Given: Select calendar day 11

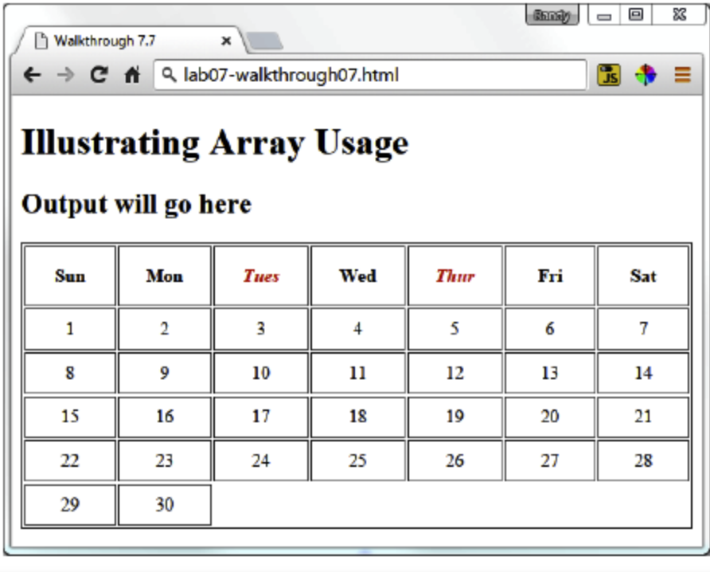Looking at the screenshot, I should (357, 373).
